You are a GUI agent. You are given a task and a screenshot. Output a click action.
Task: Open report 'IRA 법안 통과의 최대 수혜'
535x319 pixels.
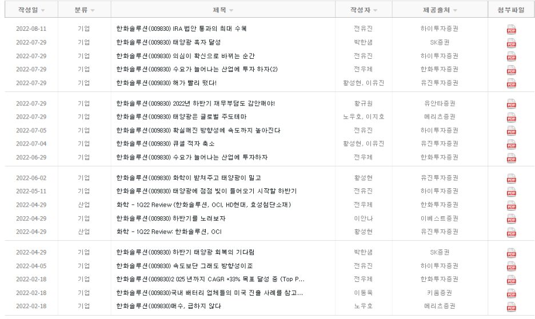(x=181, y=29)
